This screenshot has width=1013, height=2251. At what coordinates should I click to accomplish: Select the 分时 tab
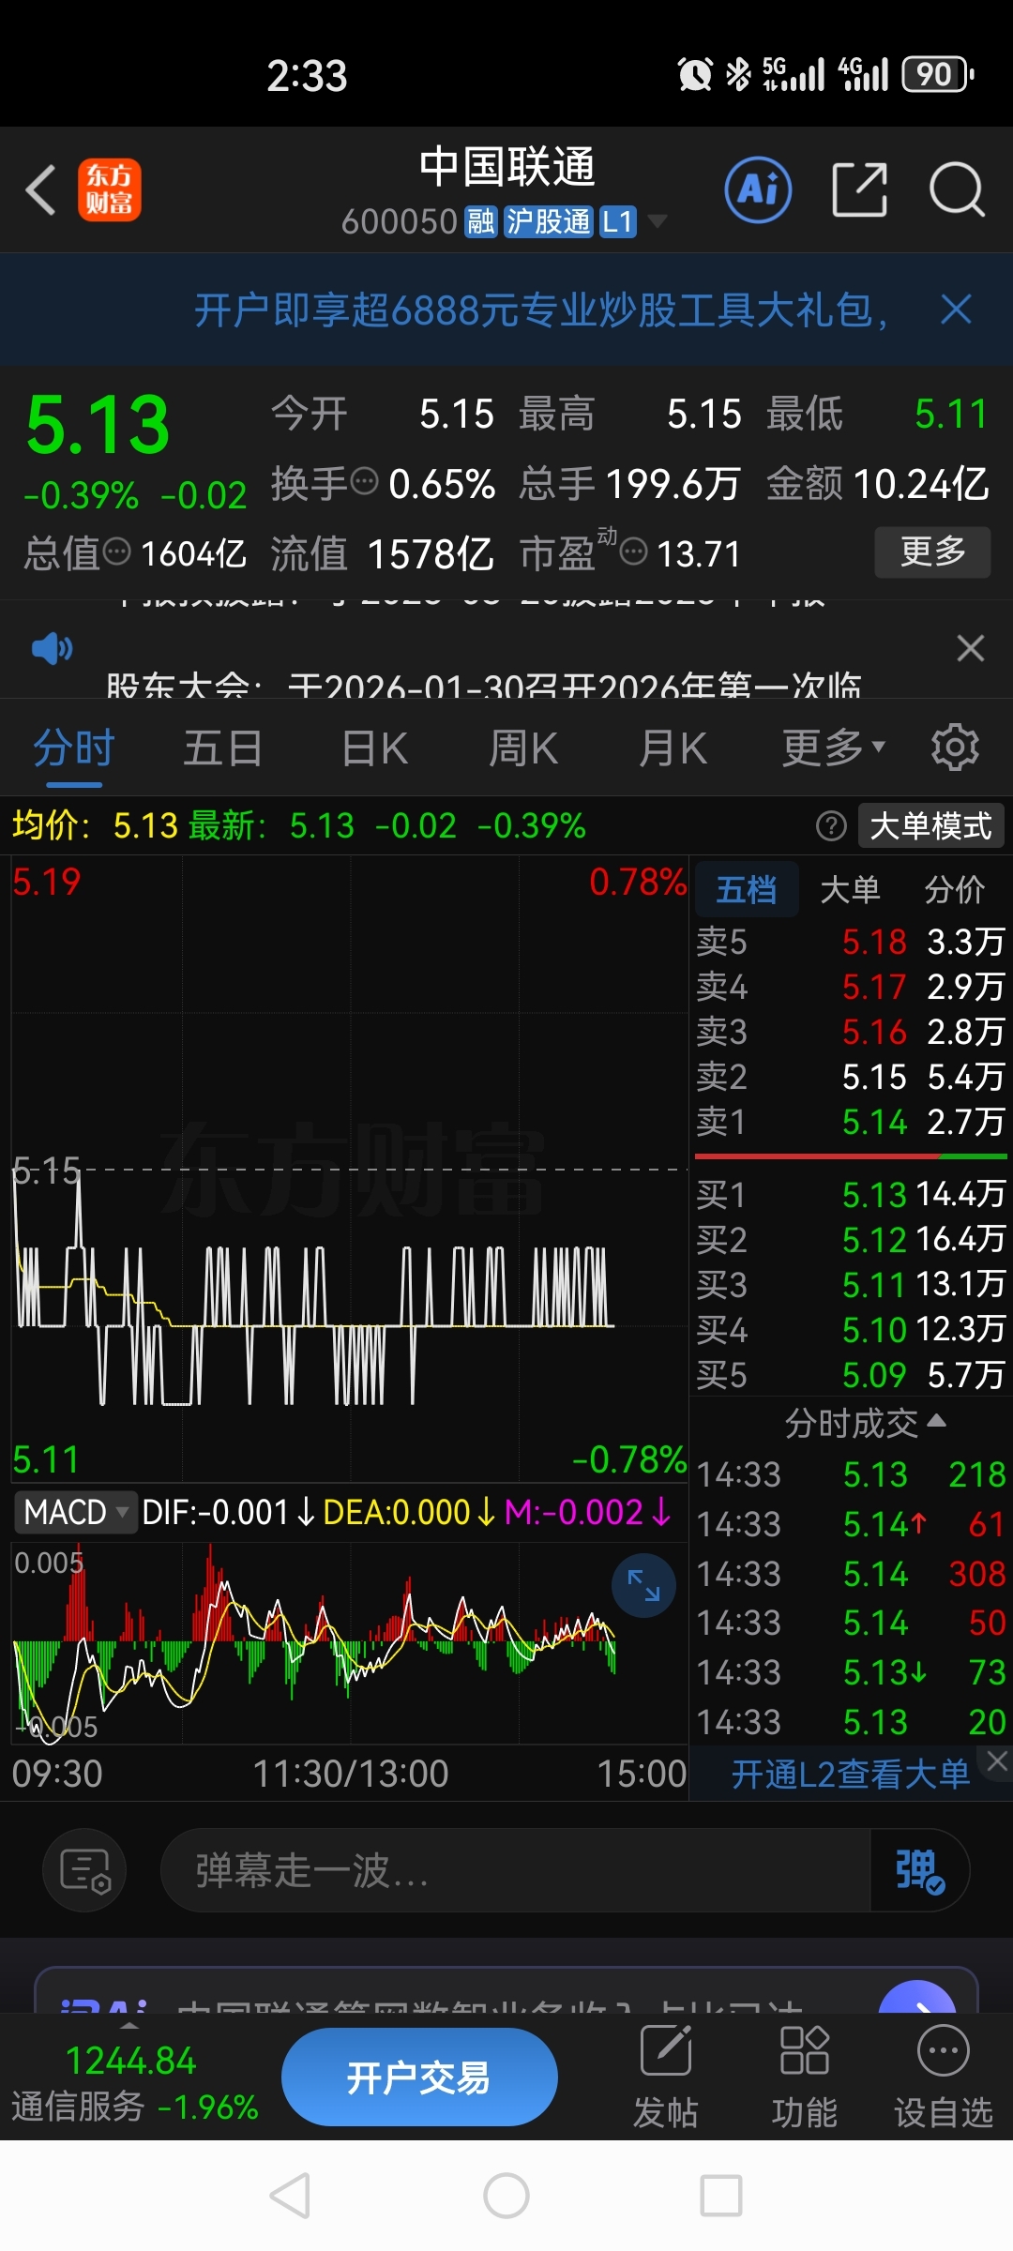click(73, 748)
